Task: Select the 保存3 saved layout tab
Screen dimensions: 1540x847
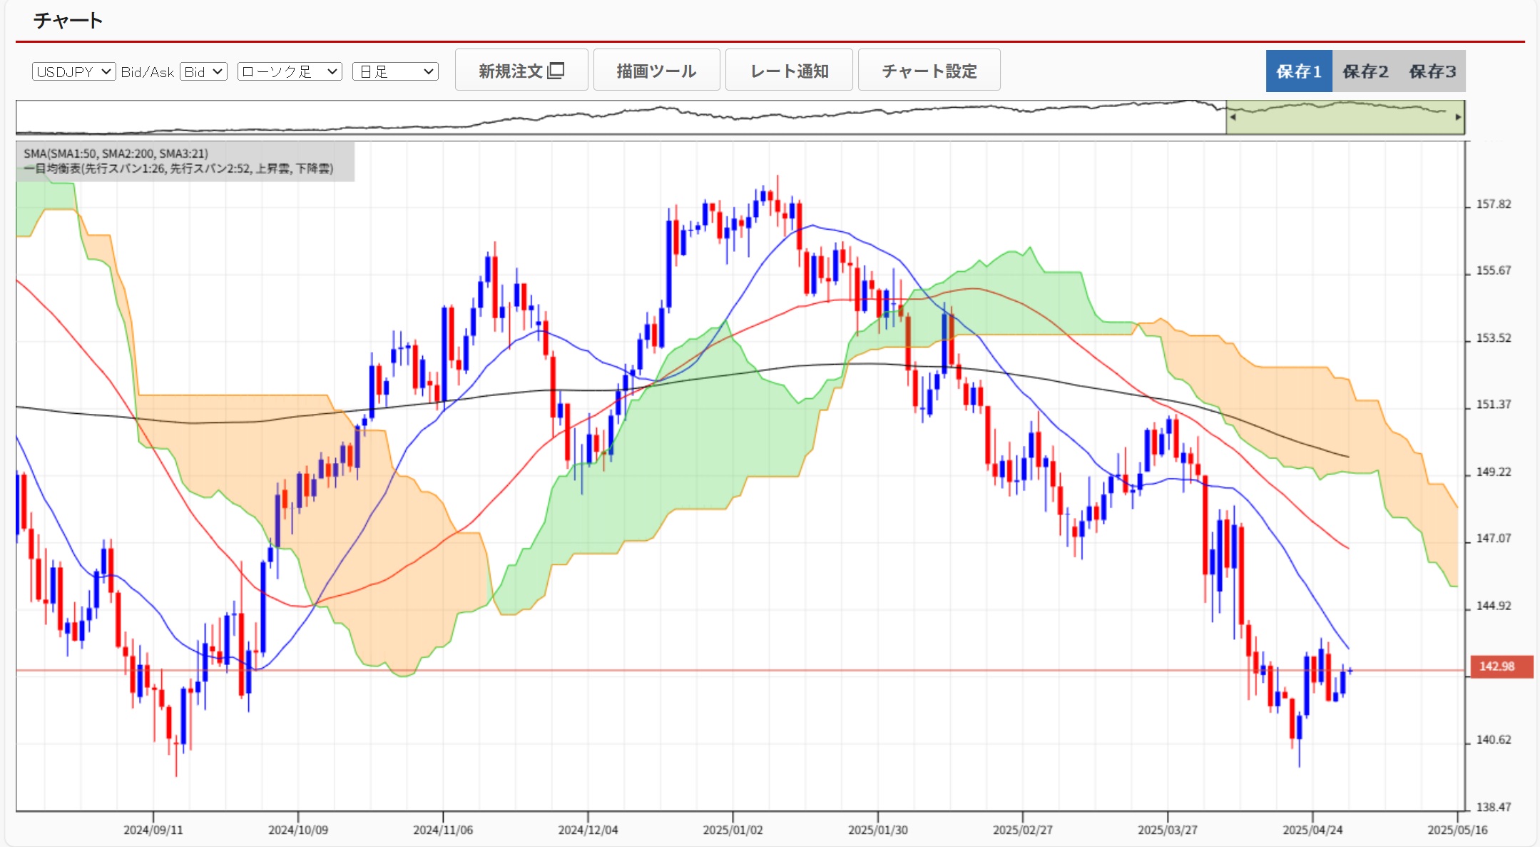Action: pos(1432,71)
